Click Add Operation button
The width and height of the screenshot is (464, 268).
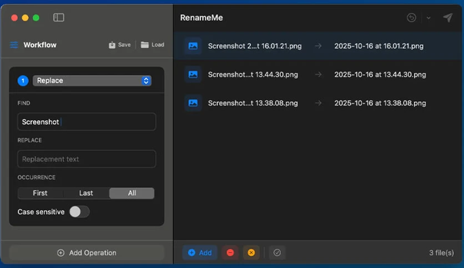coord(87,252)
